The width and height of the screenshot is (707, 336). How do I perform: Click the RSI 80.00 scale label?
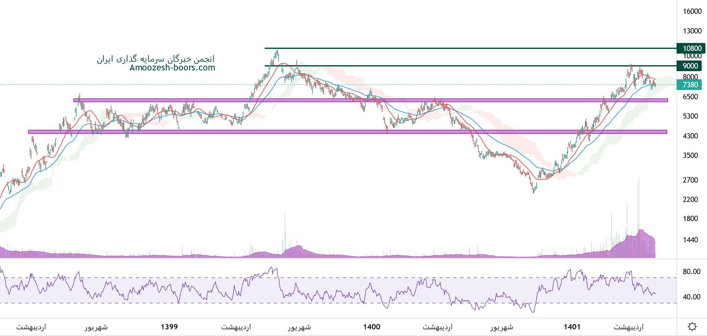[691, 271]
